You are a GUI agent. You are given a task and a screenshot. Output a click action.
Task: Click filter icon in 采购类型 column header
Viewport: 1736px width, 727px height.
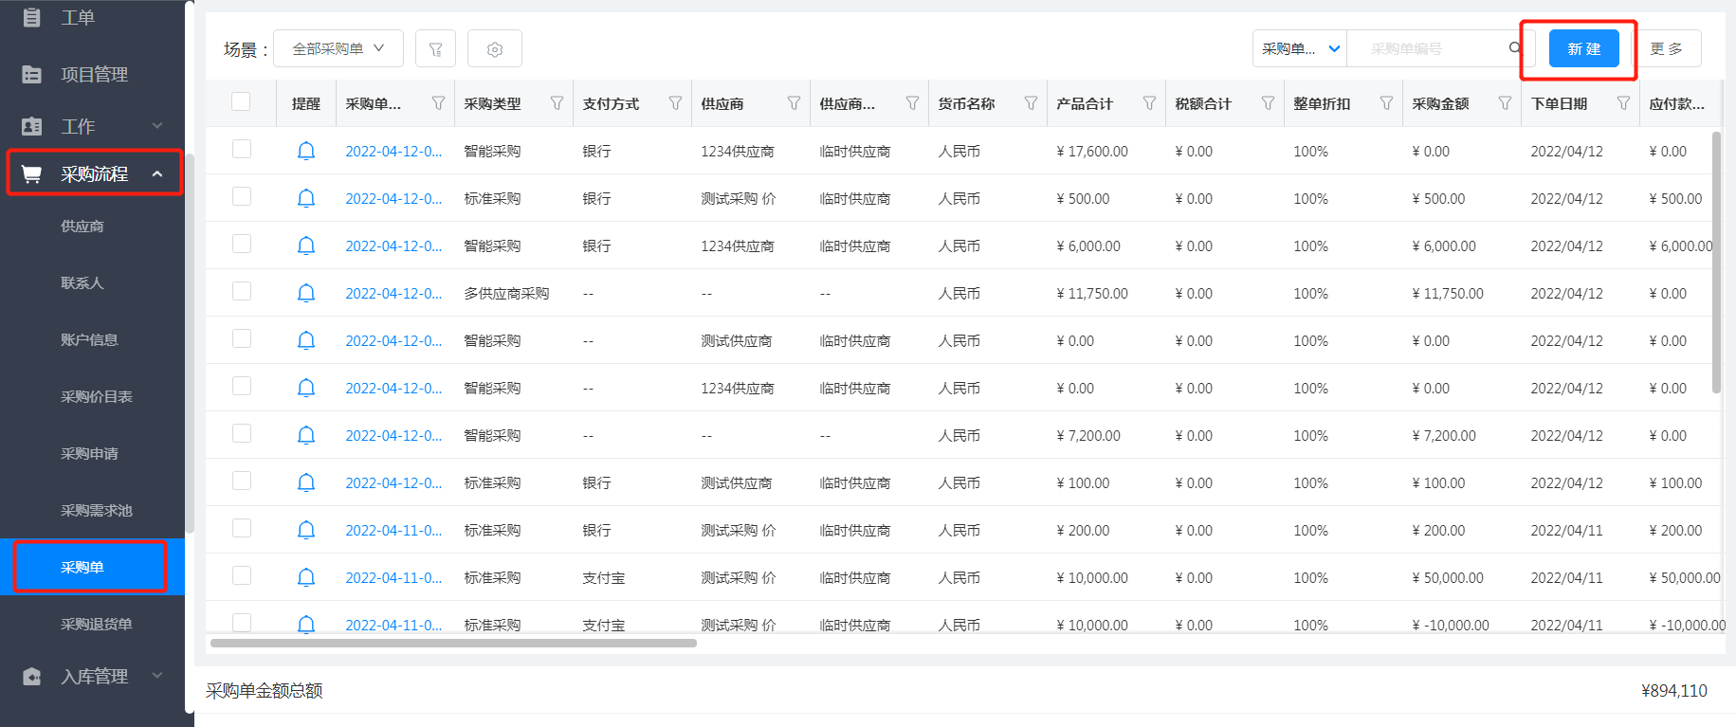(x=557, y=103)
